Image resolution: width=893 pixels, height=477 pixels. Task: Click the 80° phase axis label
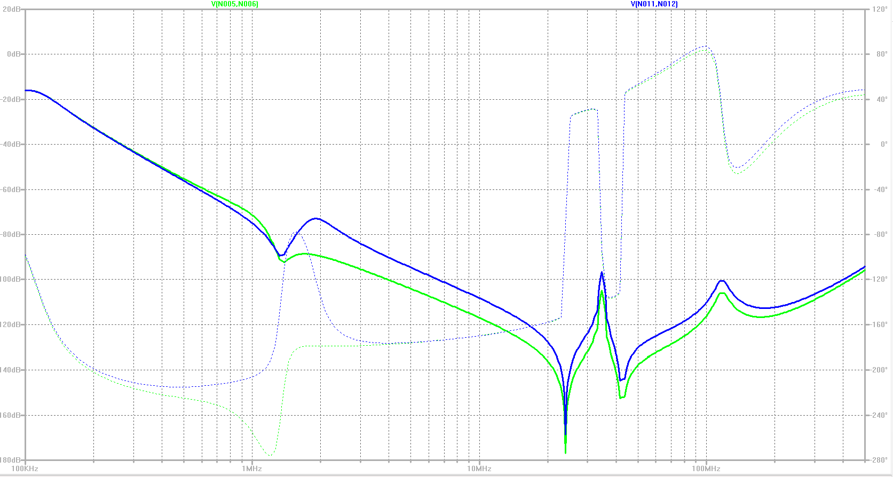click(882, 54)
